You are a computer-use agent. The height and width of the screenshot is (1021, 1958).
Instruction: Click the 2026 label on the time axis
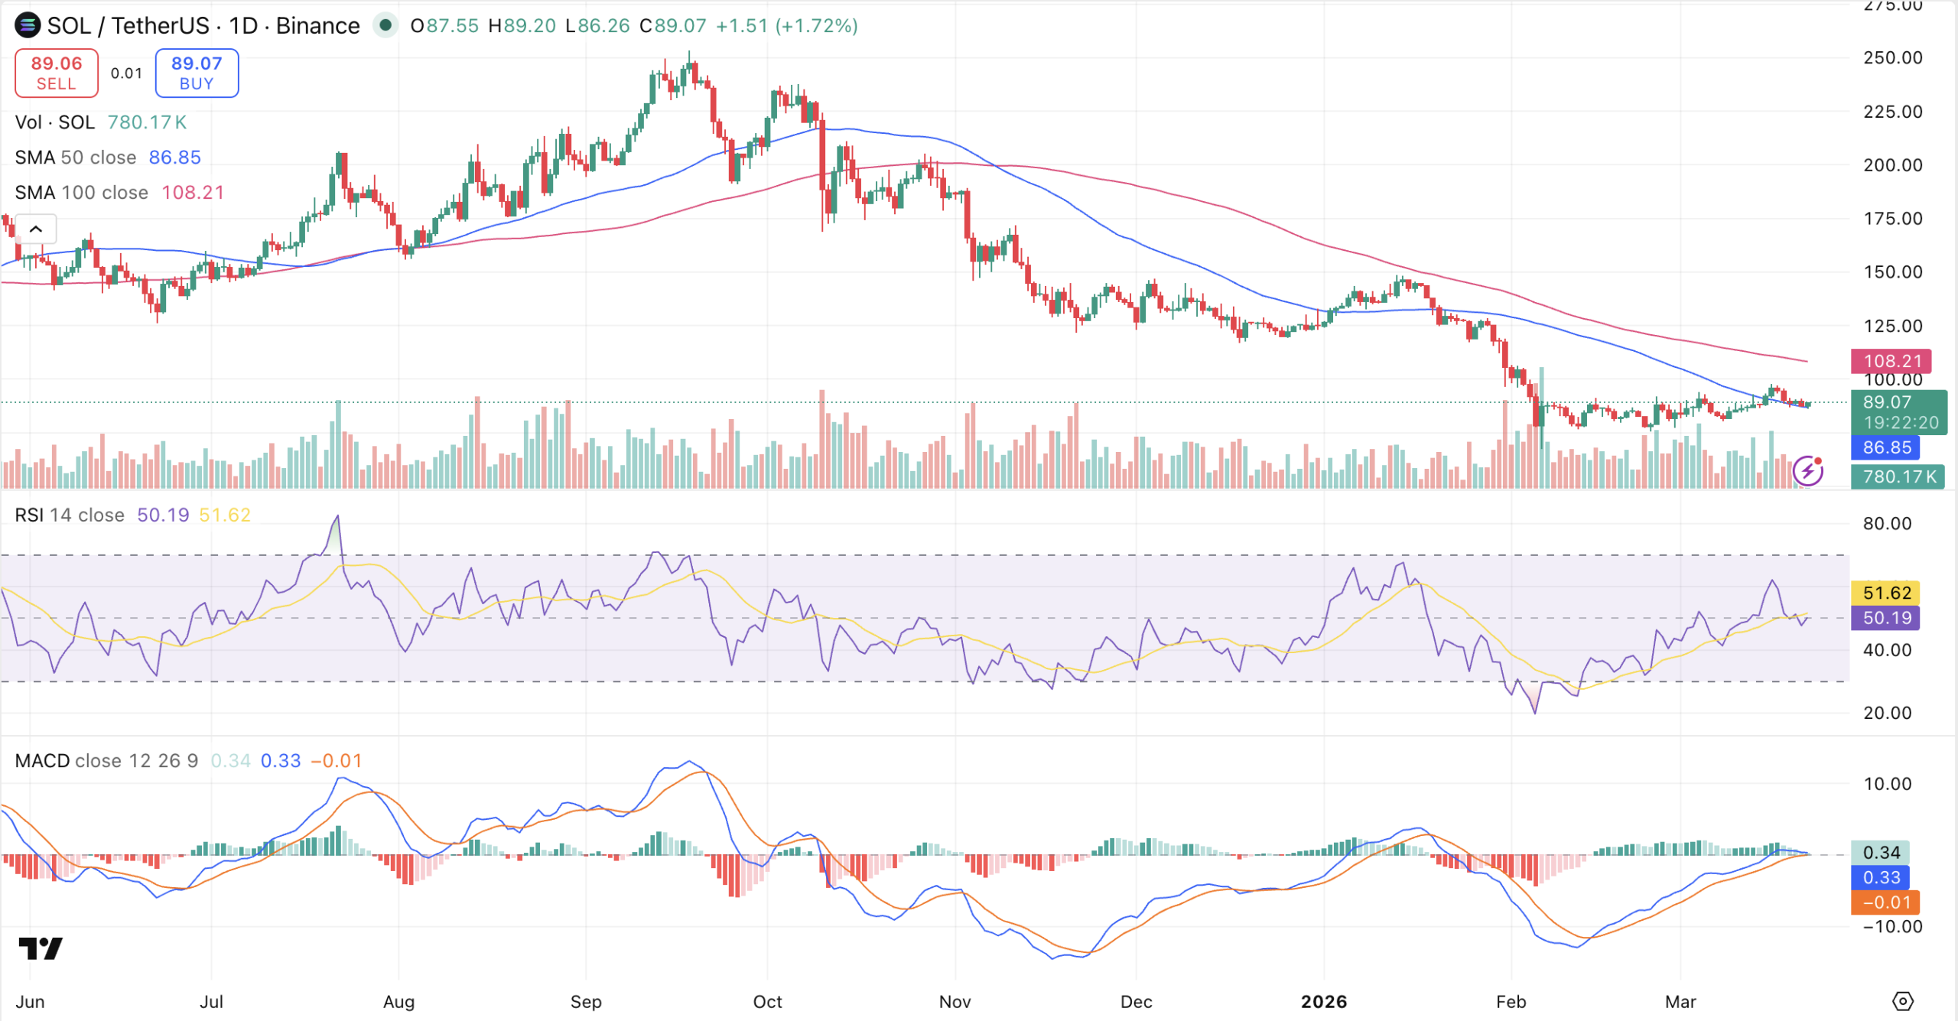tap(1325, 1001)
